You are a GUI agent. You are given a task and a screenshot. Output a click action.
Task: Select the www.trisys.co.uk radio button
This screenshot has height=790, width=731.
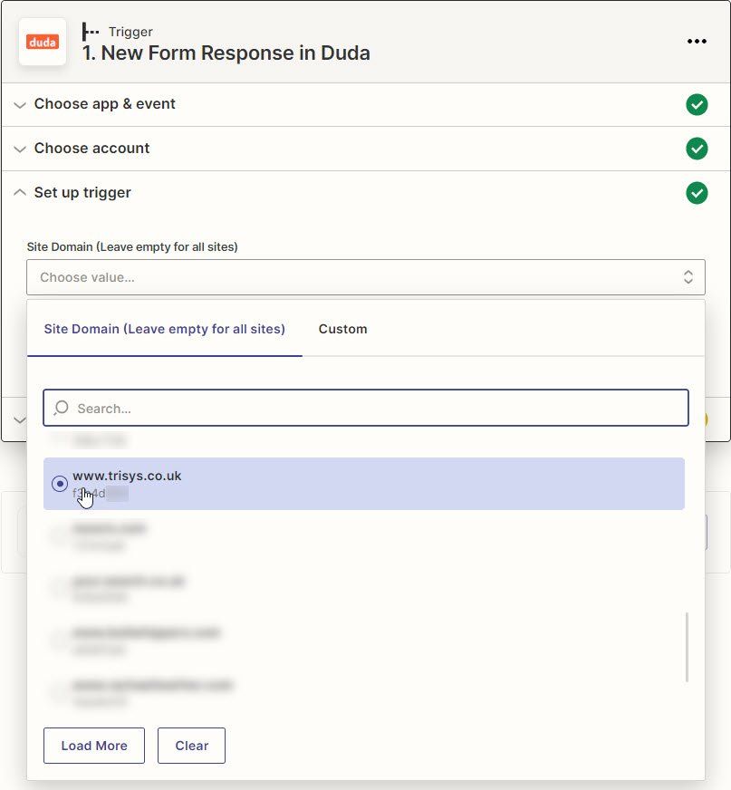pyautogui.click(x=60, y=484)
